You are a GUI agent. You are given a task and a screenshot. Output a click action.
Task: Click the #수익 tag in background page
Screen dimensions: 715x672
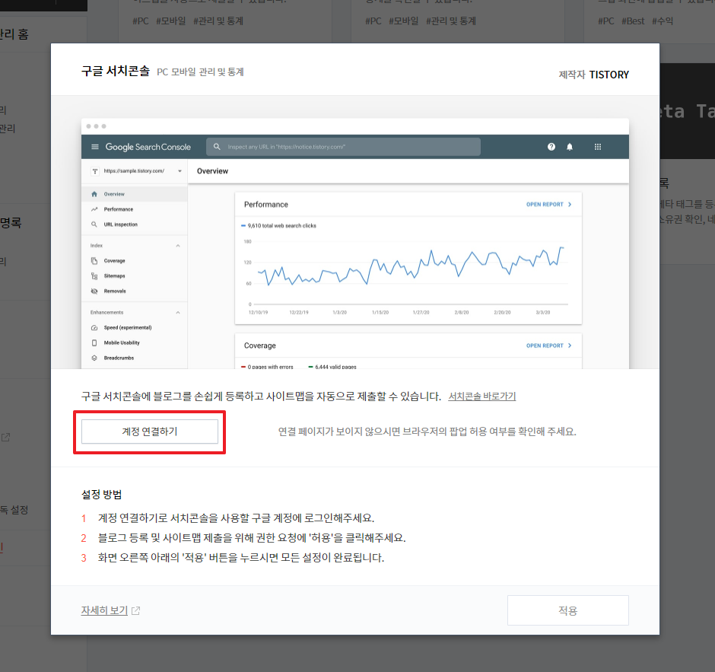[663, 21]
